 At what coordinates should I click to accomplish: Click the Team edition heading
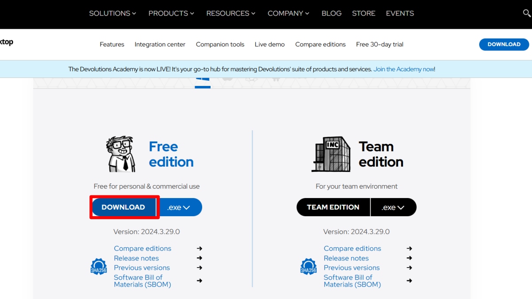(x=381, y=154)
